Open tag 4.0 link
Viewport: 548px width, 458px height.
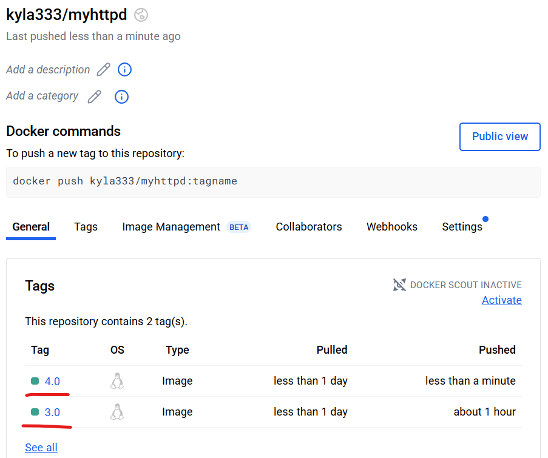coord(52,381)
